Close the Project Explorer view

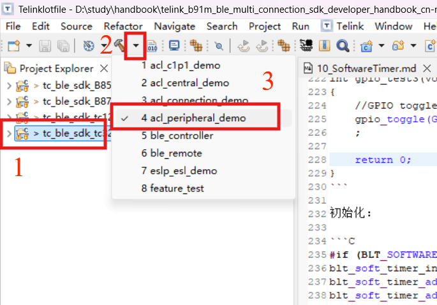(x=104, y=68)
